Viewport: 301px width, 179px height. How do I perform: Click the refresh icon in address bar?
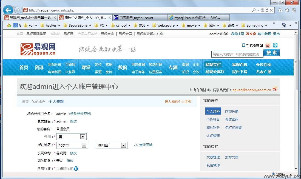(x=267, y=10)
